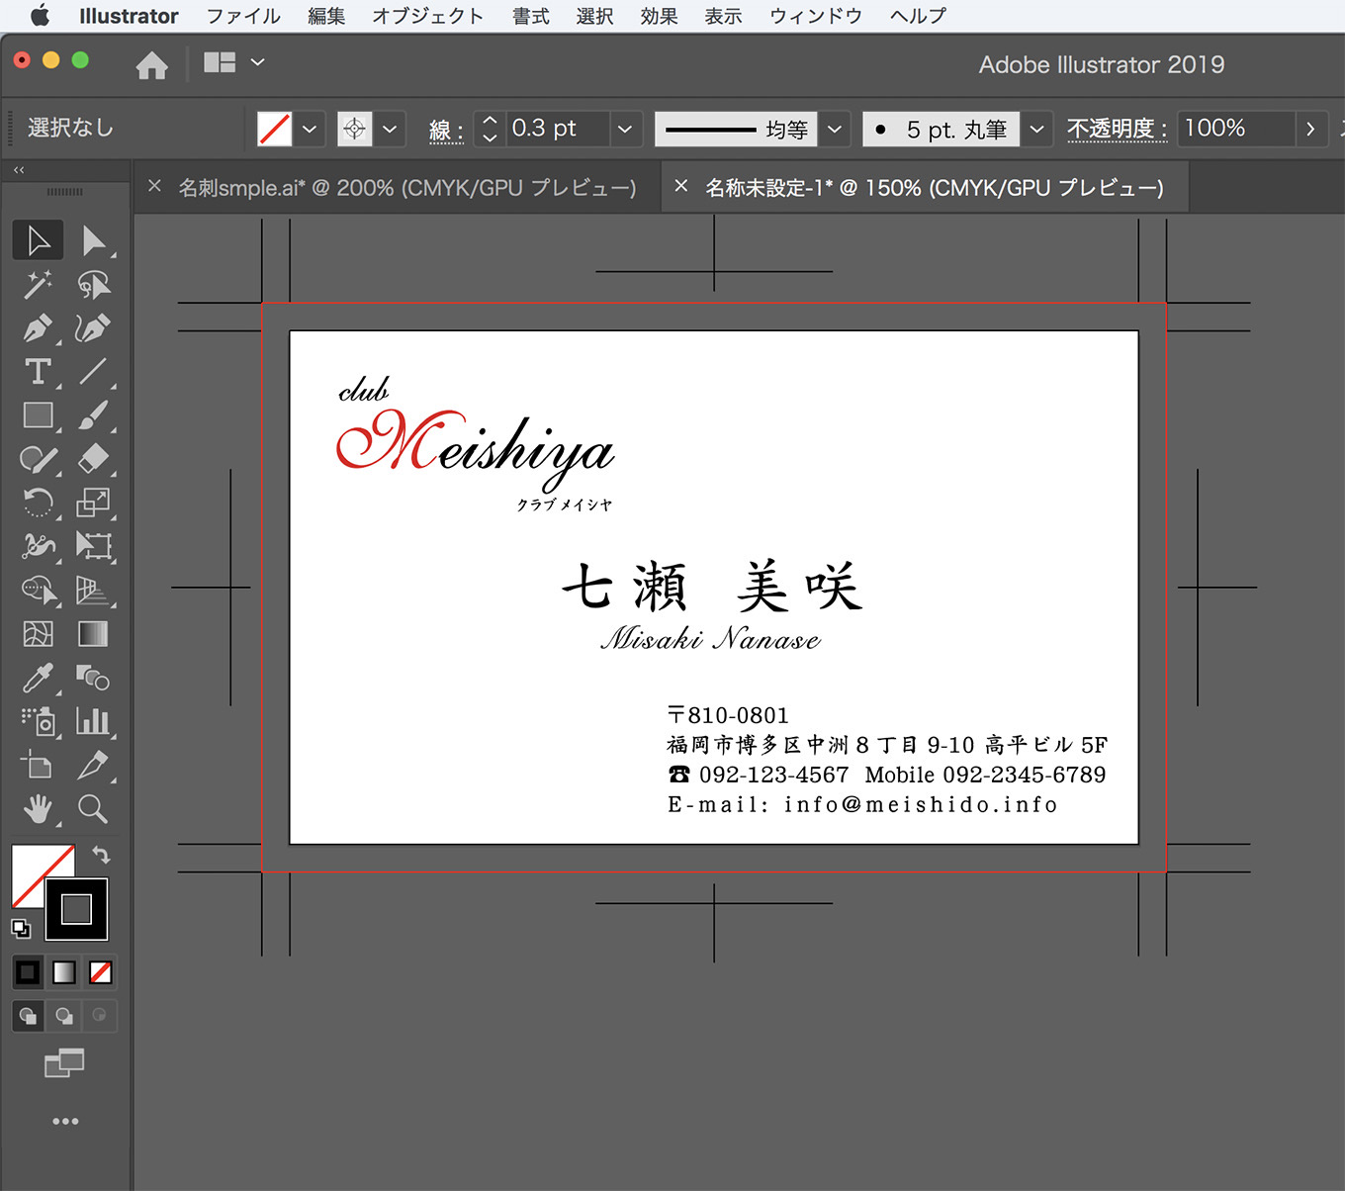Image resolution: width=1345 pixels, height=1191 pixels.
Task: Switch to 名刺smple.ai document tab
Action: coord(406,188)
